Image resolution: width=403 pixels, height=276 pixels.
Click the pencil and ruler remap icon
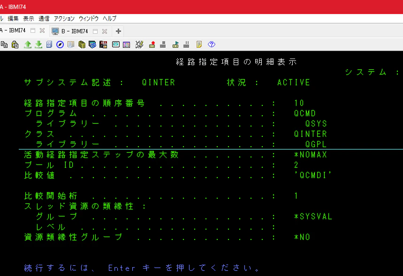pyautogui.click(x=139, y=45)
